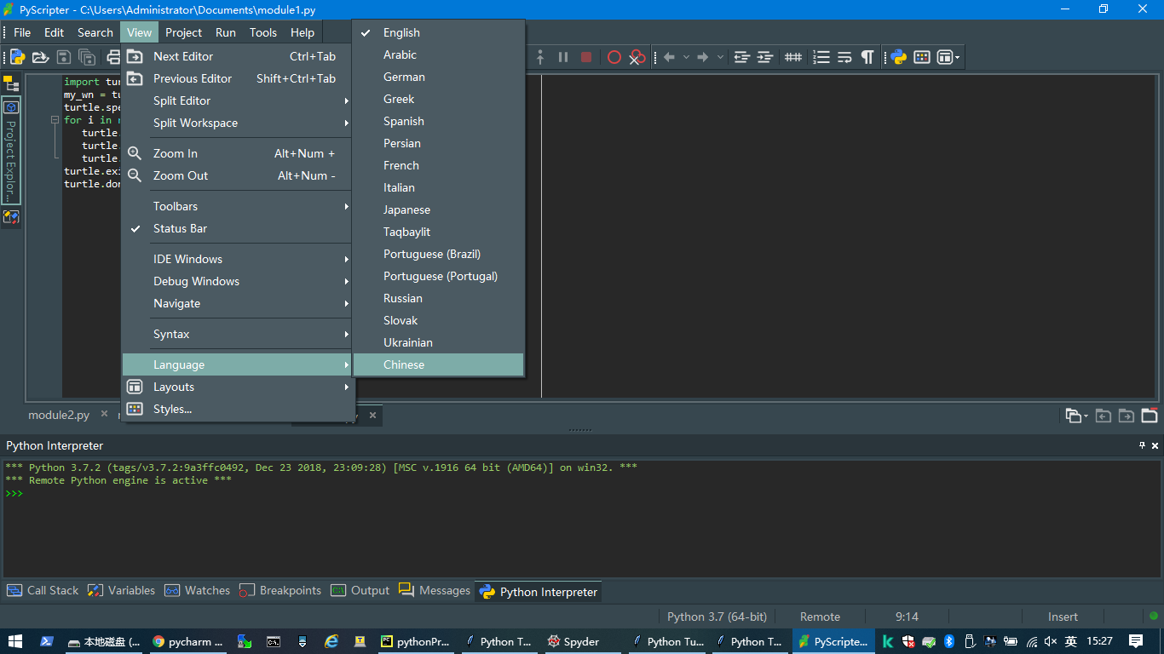Click the Pause debugger icon

click(x=563, y=57)
